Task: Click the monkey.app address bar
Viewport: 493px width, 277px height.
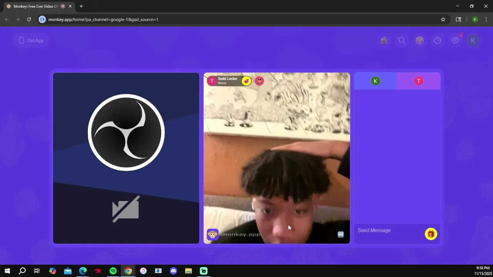Action: [243, 19]
